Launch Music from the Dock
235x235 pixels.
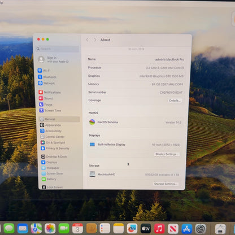tap(159, 228)
